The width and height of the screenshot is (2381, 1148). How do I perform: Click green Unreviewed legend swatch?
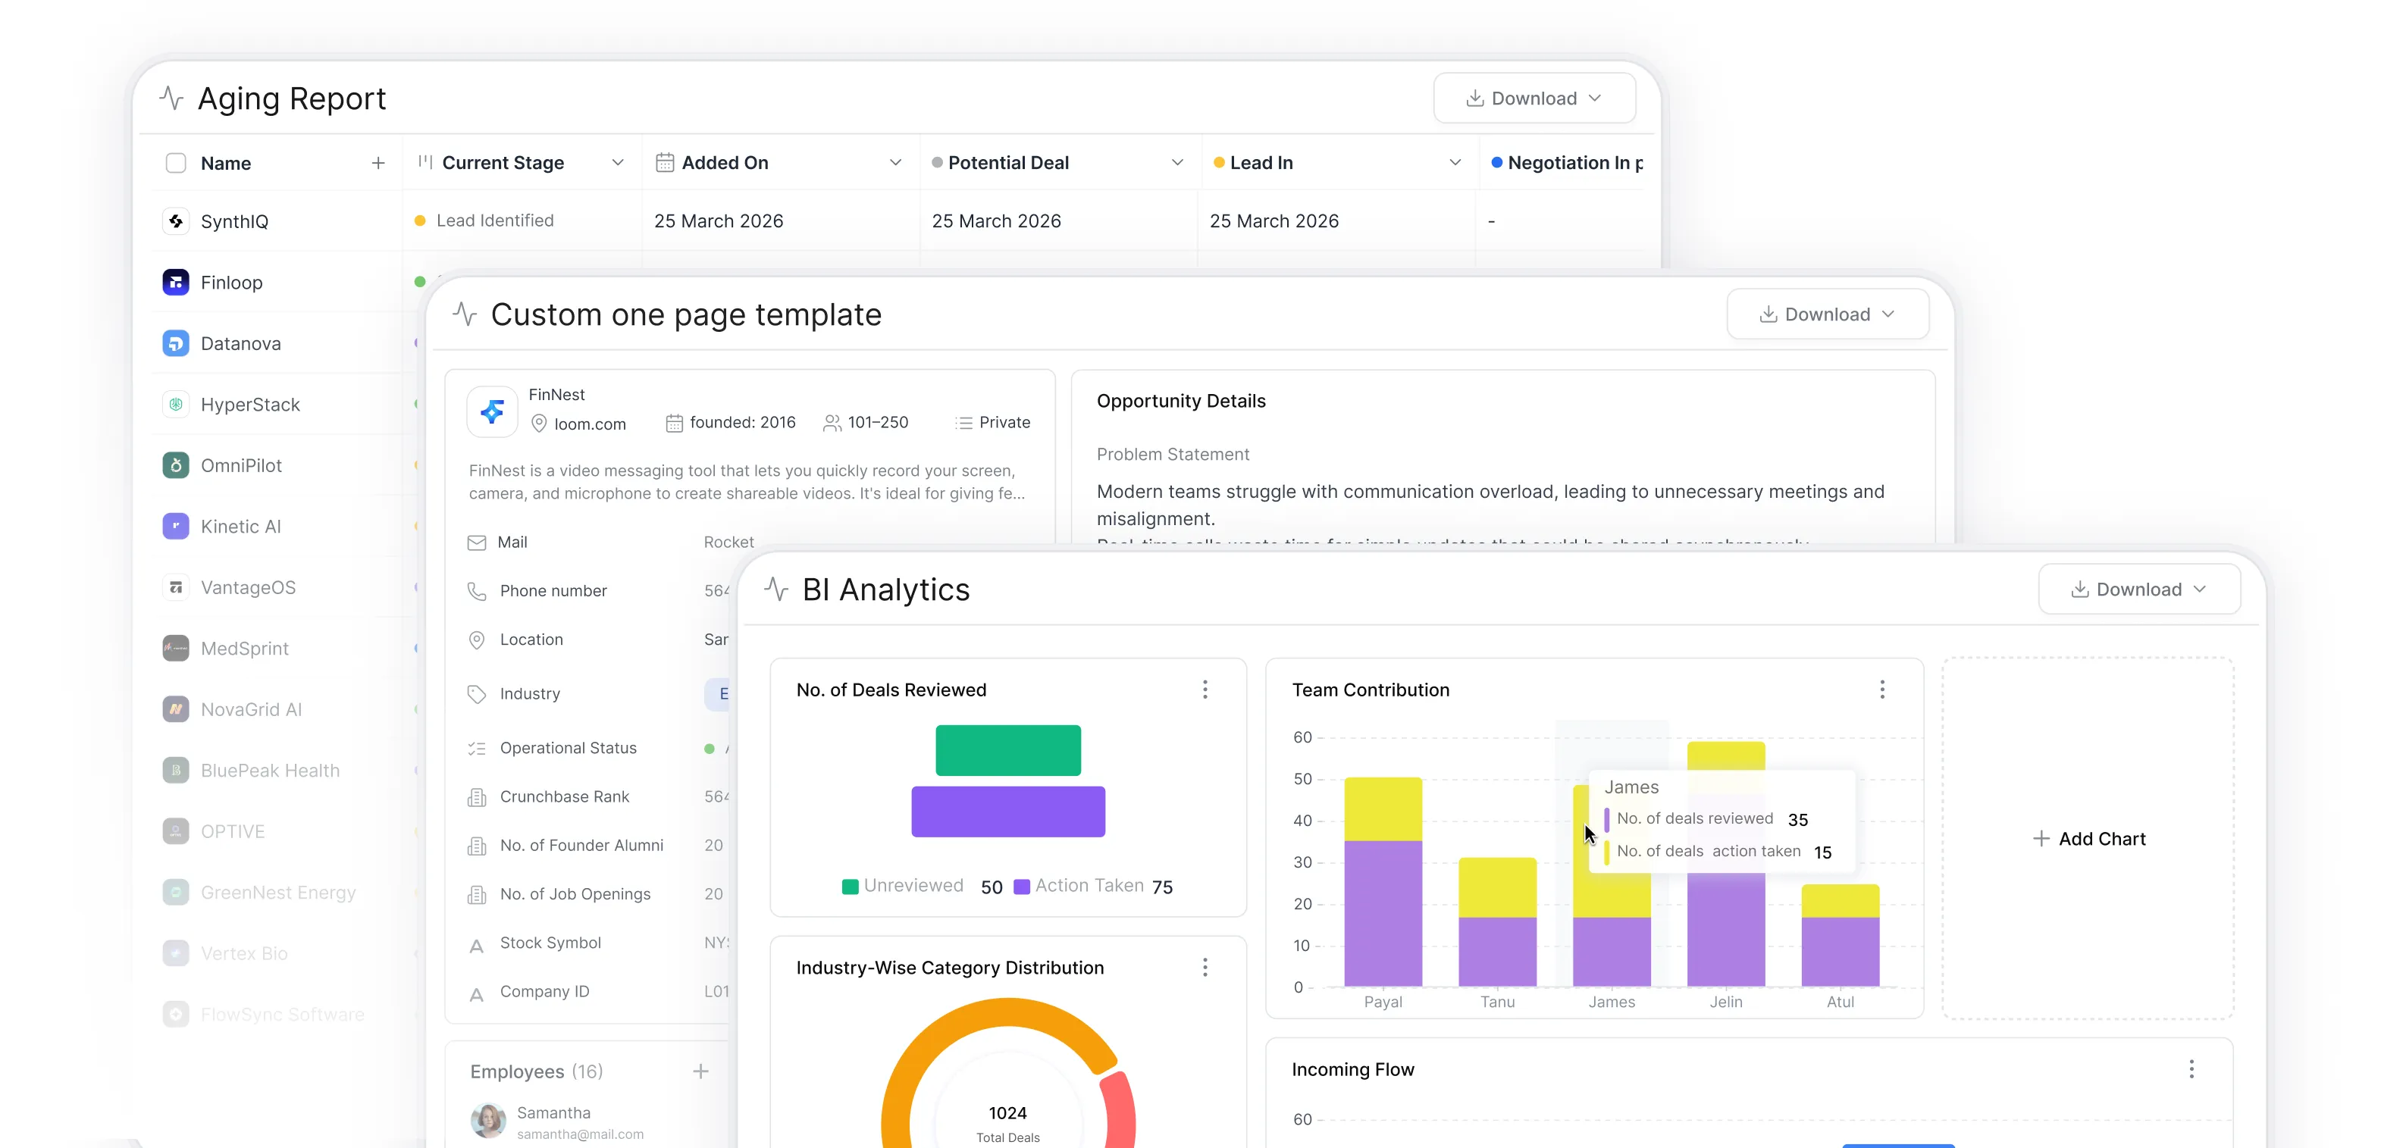[851, 887]
